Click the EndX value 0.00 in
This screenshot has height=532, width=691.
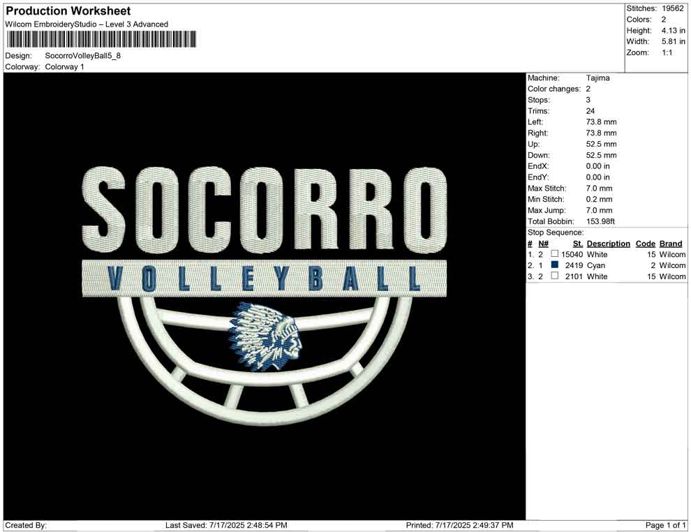tap(597, 166)
